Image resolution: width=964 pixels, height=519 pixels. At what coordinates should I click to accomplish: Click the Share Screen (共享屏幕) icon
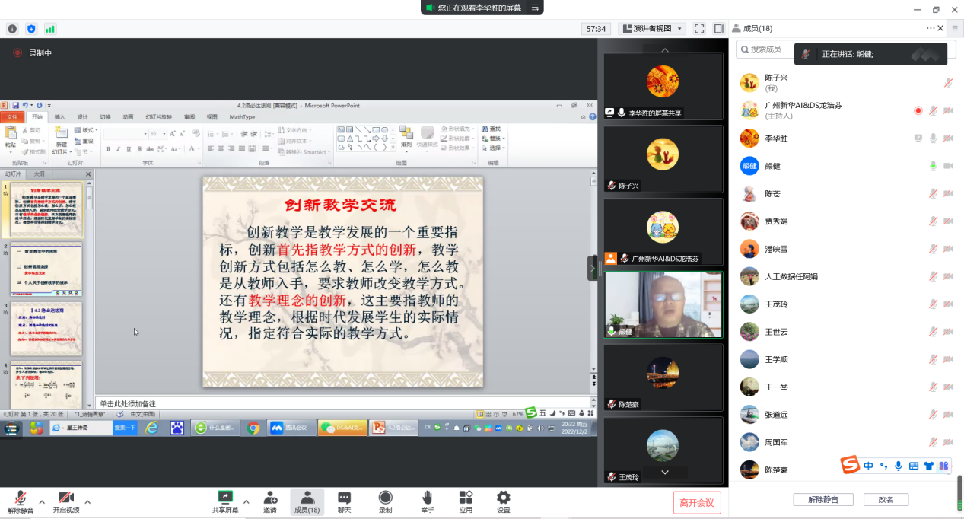pos(224,501)
